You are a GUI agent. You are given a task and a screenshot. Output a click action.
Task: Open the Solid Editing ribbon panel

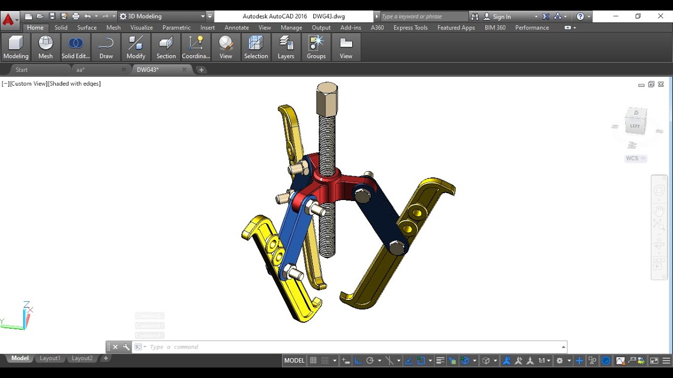coord(76,47)
